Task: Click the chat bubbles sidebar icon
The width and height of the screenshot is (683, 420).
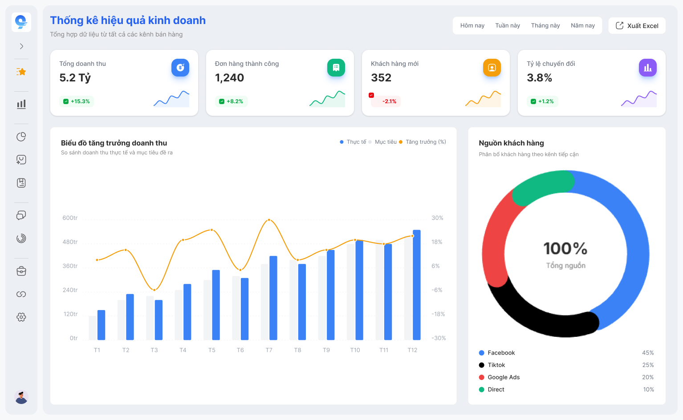Action: (21, 215)
